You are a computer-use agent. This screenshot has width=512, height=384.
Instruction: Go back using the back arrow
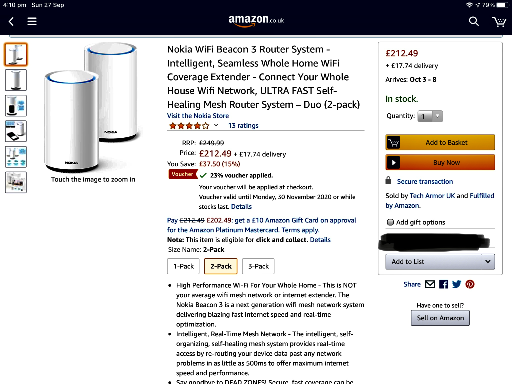click(11, 21)
